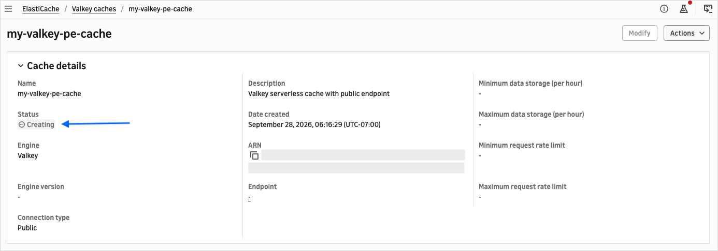
Task: Click the Connection type value Public
Action: 27,228
